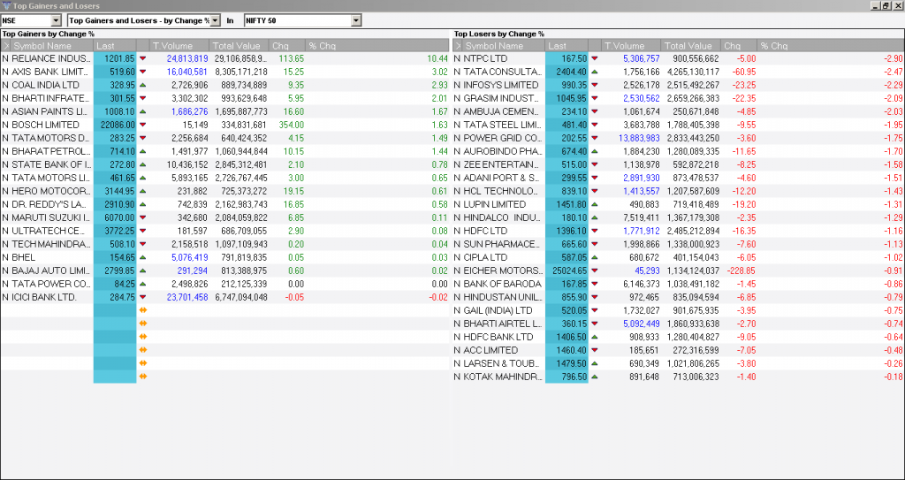
Task: Click the down arrow beside EICHER MOTORS price
Action: tap(595, 270)
